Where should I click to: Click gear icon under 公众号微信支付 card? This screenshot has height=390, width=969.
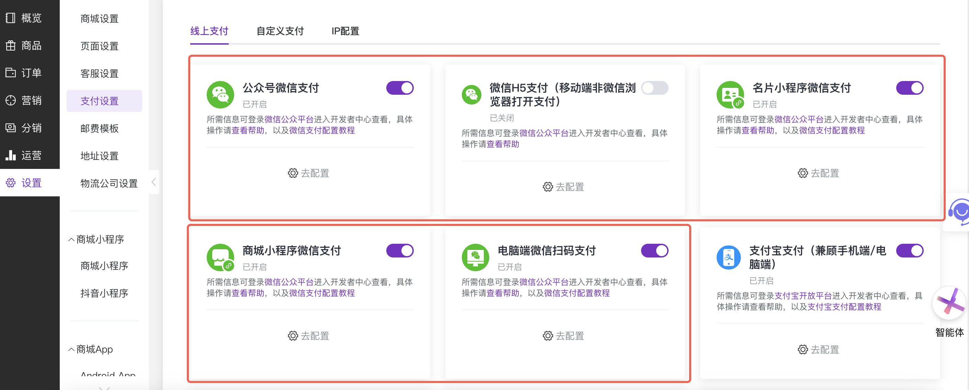(293, 173)
